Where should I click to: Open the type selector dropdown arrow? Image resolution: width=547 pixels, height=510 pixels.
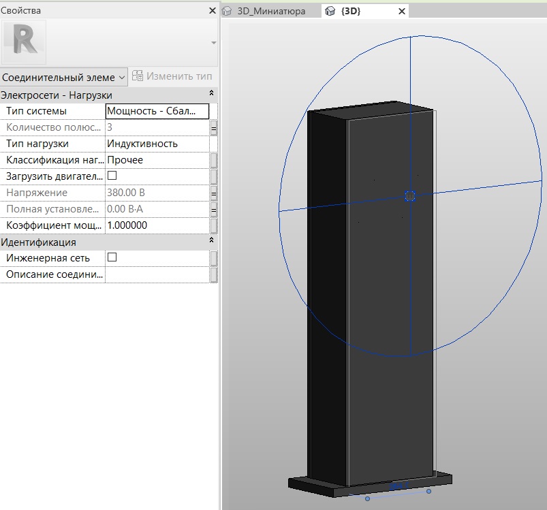pos(213,42)
